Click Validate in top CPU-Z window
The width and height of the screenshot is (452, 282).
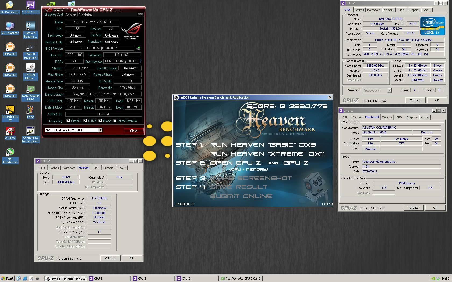click(415, 100)
